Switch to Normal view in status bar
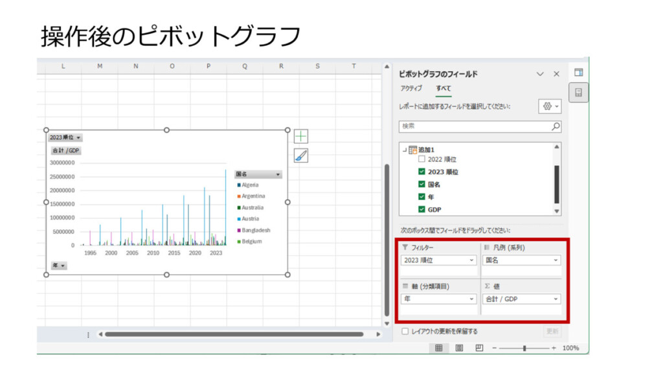This screenshot has width=663, height=373. pyautogui.click(x=438, y=348)
